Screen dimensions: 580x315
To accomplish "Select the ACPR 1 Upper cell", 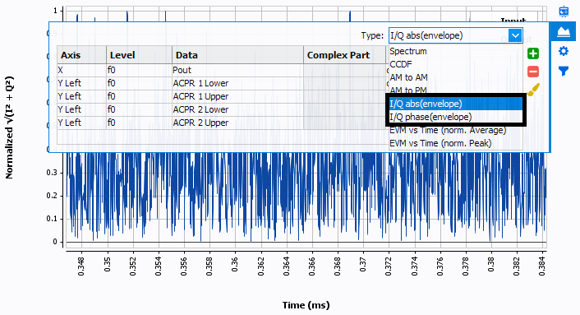I will tap(238, 96).
